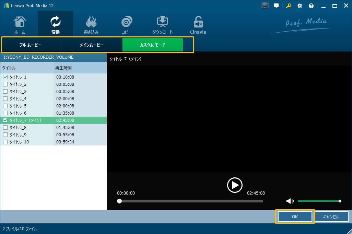Click the AMD GPU acceleration icon
Screen dimensions: 352x234
[265, 5]
